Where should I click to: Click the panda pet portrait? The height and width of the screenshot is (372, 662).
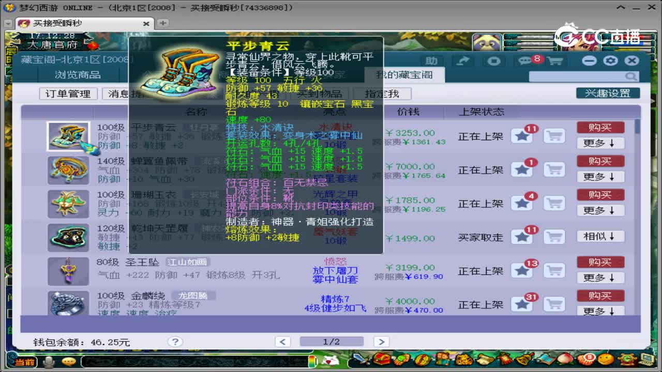[487, 43]
